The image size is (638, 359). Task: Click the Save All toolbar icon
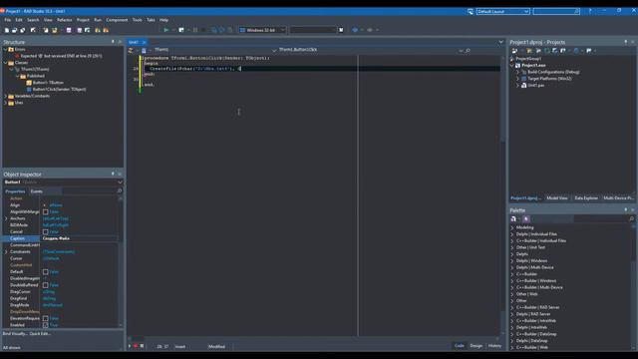click(x=23, y=30)
